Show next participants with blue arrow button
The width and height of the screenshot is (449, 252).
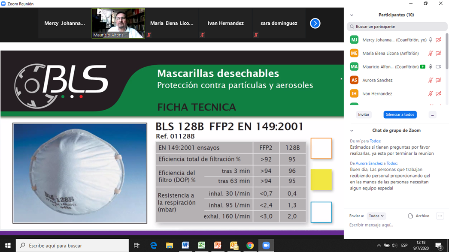[x=315, y=24]
